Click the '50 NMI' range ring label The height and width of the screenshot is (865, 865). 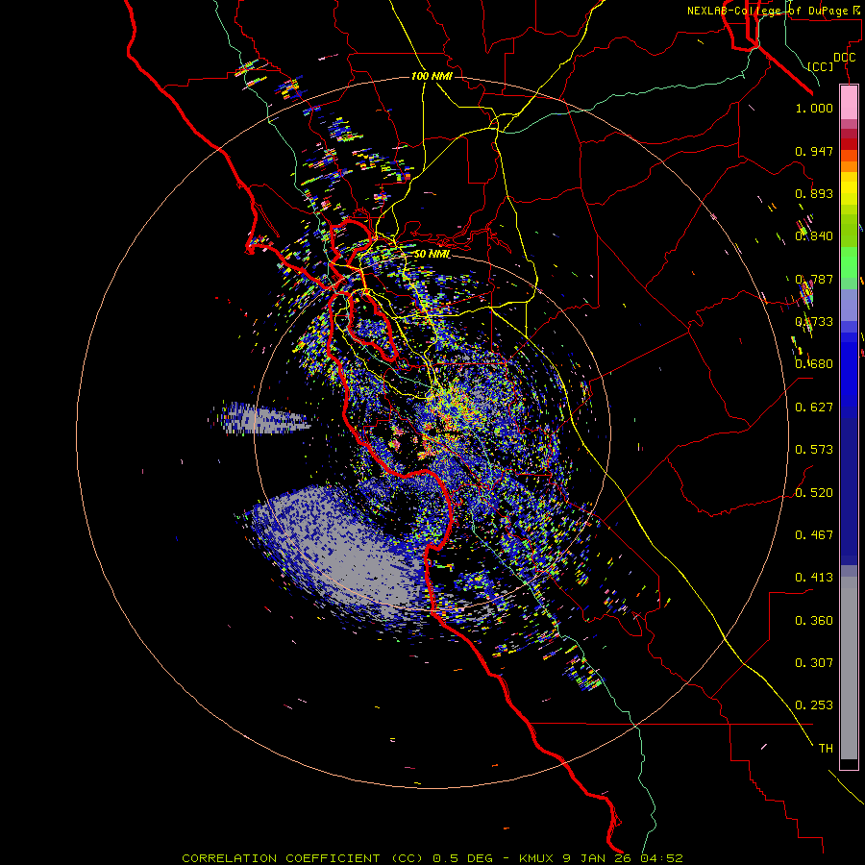pyautogui.click(x=432, y=254)
